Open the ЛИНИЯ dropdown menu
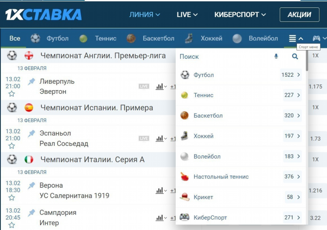327x230 pixels. 144,14
